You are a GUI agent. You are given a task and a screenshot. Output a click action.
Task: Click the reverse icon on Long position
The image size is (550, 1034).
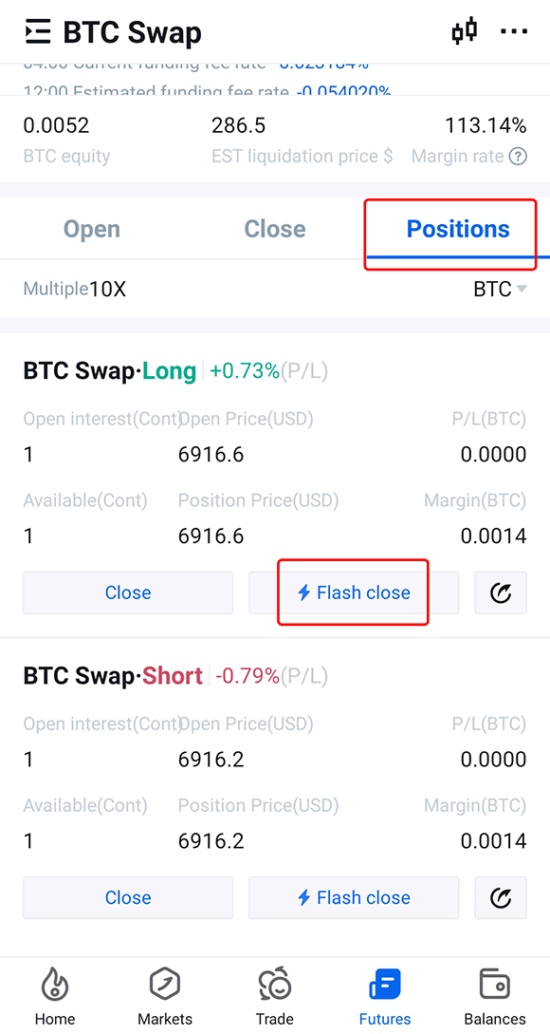(501, 592)
